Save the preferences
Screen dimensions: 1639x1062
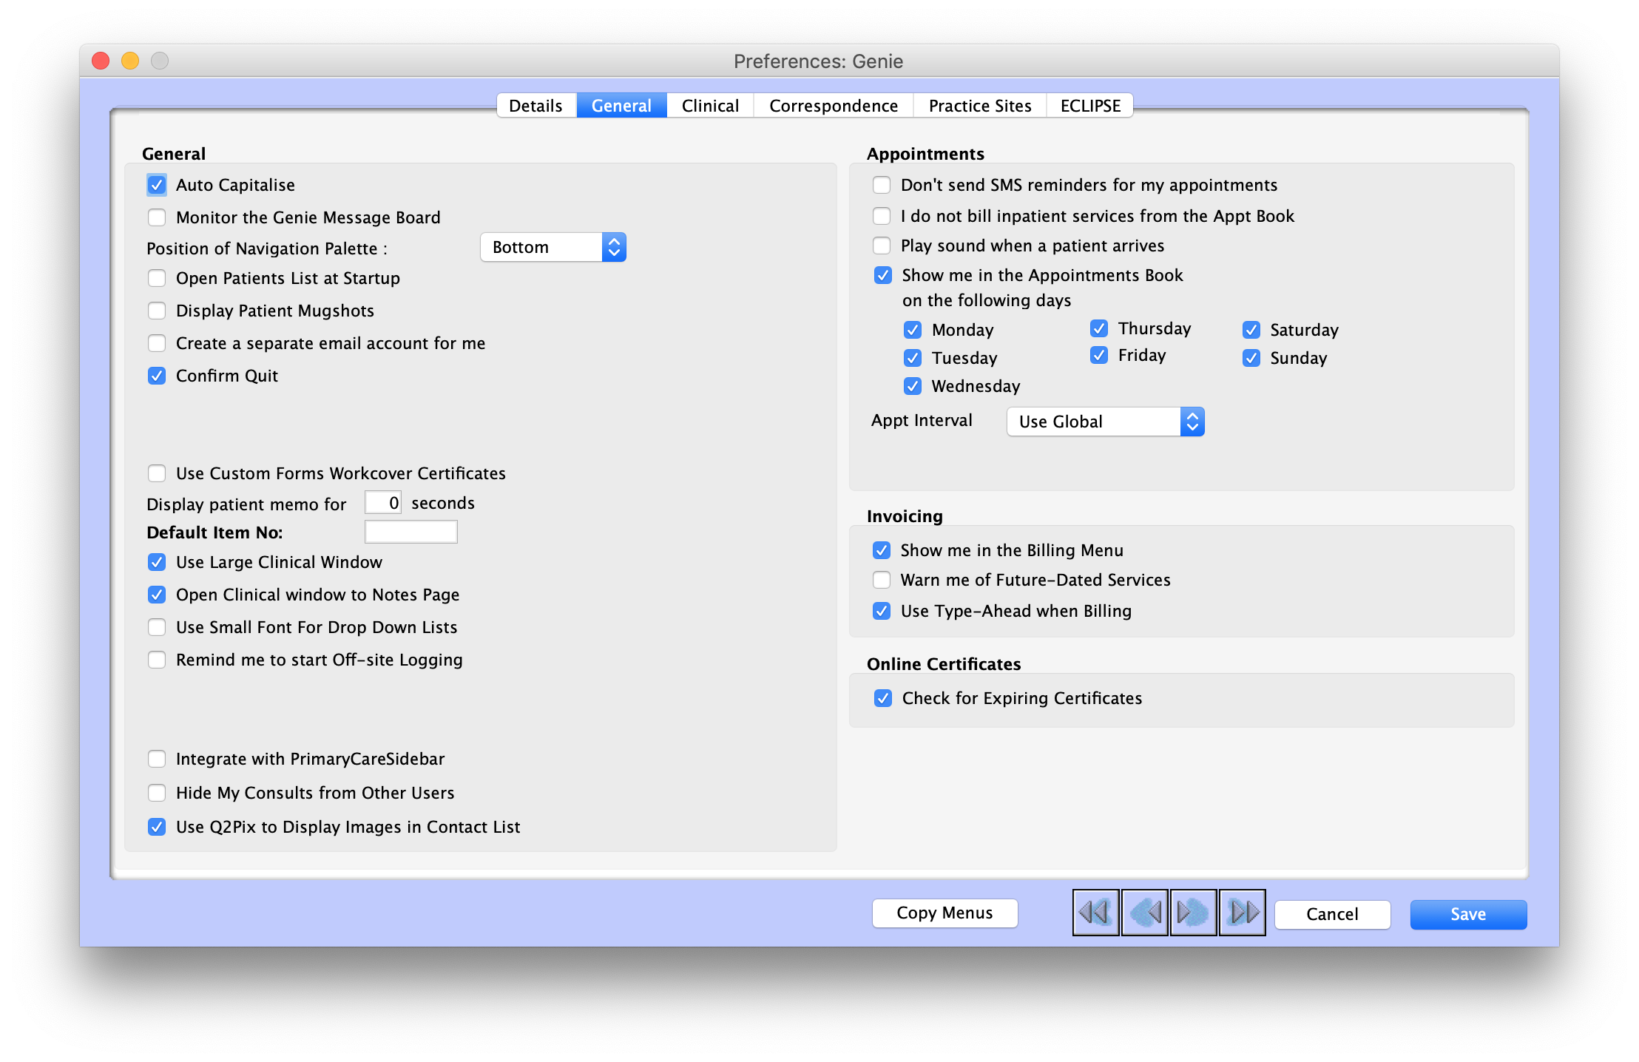pyautogui.click(x=1467, y=914)
